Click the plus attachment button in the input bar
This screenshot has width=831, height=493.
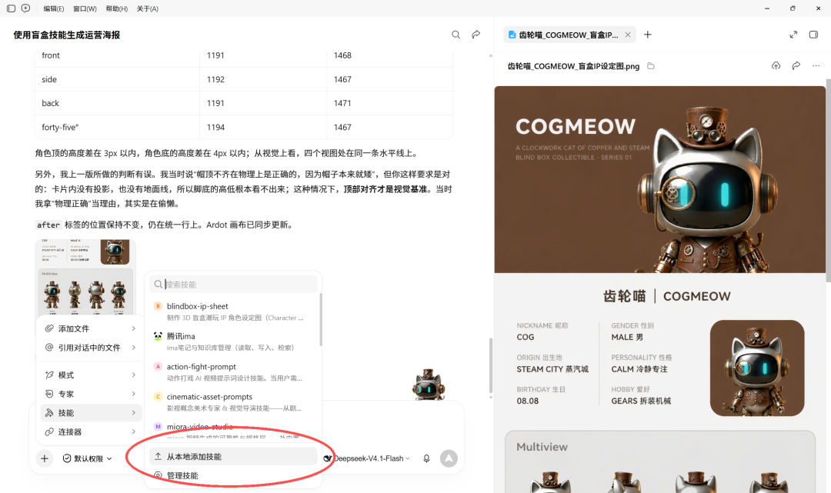45,458
